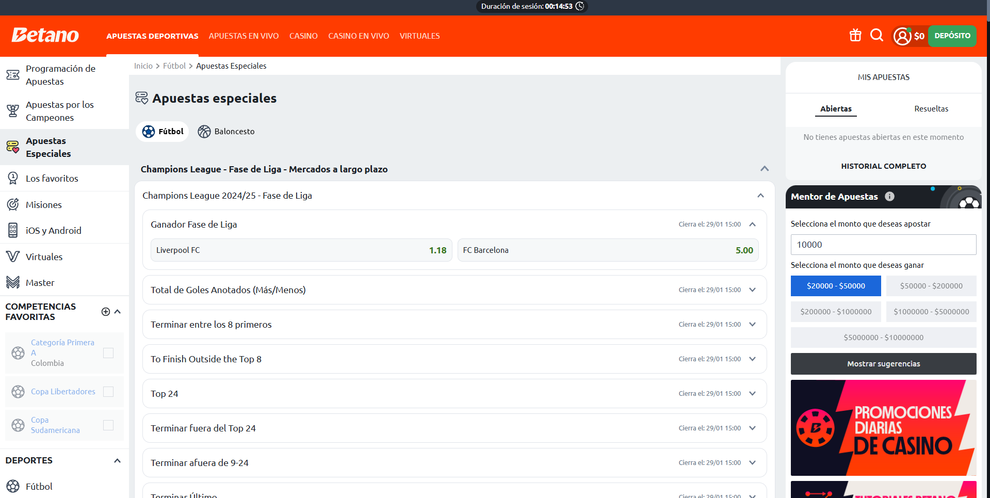This screenshot has width=990, height=498.
Task: Expand Terminar afuera de 9-24
Action: click(x=753, y=463)
